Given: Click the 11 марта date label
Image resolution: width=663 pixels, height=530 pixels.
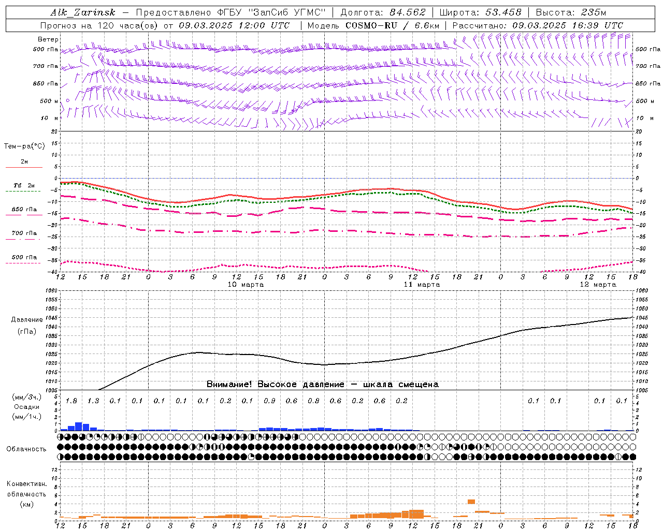Looking at the screenshot, I should coord(422,285).
